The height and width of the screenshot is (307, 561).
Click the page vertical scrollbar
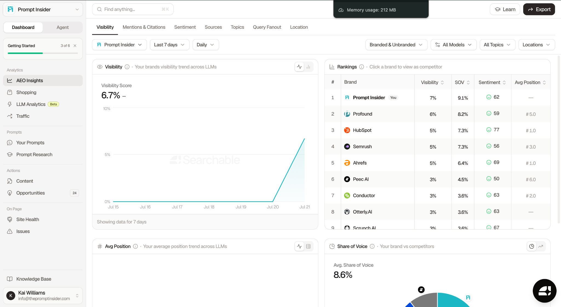(x=559, y=140)
